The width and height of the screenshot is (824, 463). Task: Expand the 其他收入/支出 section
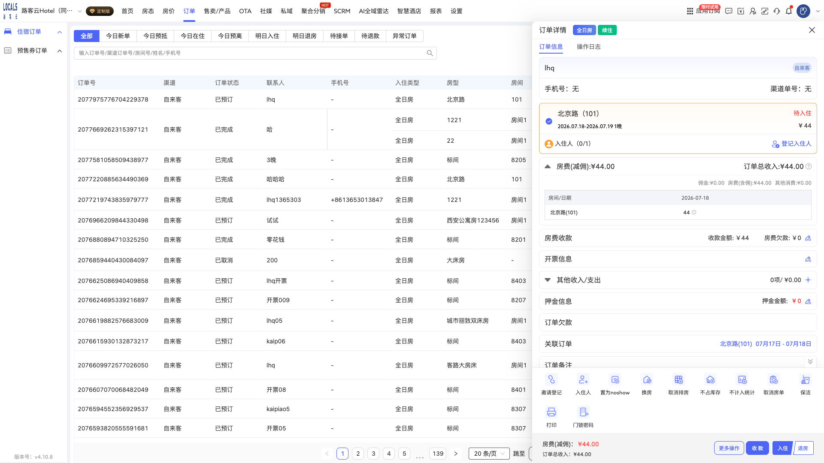click(548, 280)
